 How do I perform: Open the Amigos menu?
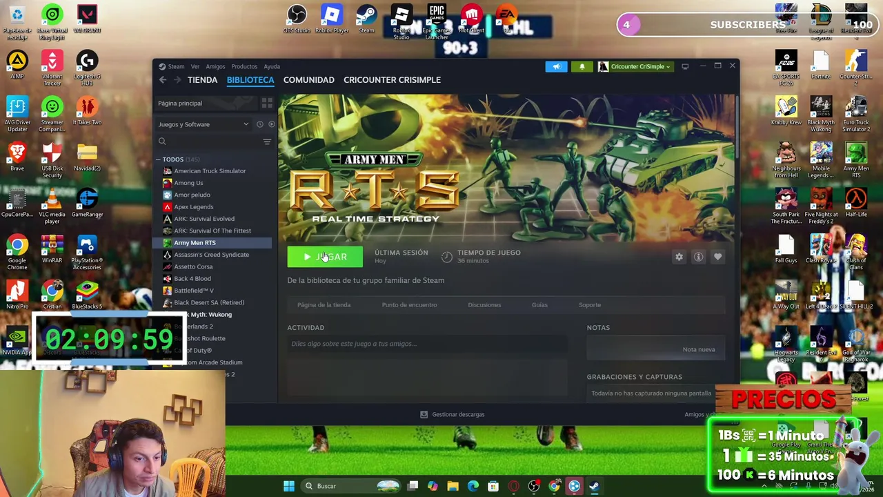(215, 66)
